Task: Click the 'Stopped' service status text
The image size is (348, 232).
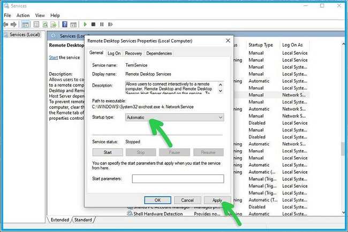Action: coord(133,142)
